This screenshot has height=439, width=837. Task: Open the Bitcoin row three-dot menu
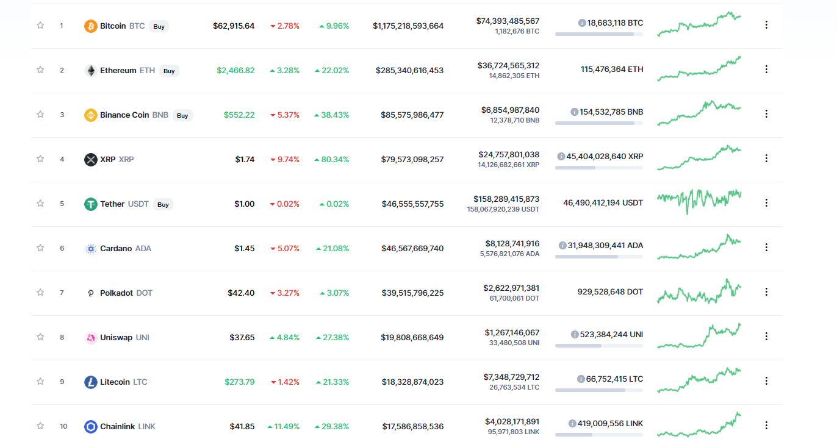[766, 25]
